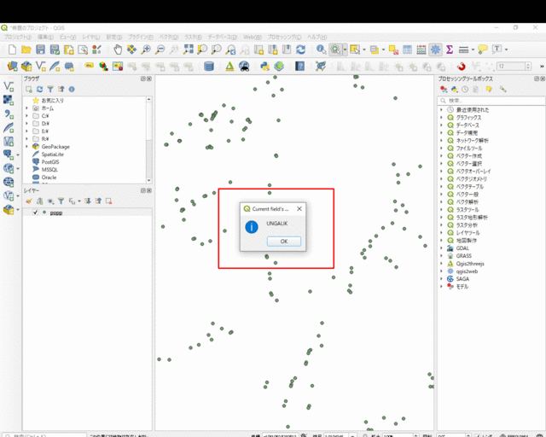Screen dimensions: 546x437
Task: Click the New Shapefile Layer icon
Action: click(x=40, y=67)
